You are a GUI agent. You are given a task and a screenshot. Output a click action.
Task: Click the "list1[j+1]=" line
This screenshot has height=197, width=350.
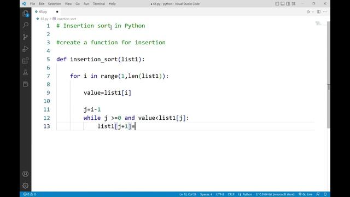(x=116, y=126)
